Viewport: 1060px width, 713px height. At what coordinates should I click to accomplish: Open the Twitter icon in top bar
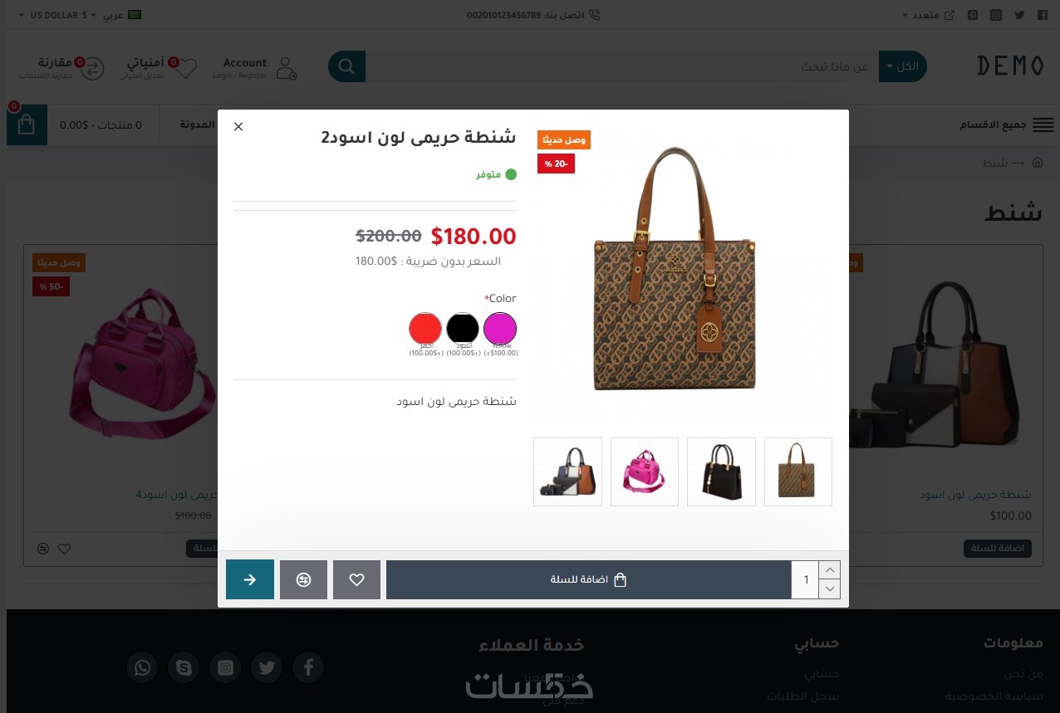[x=1019, y=15]
